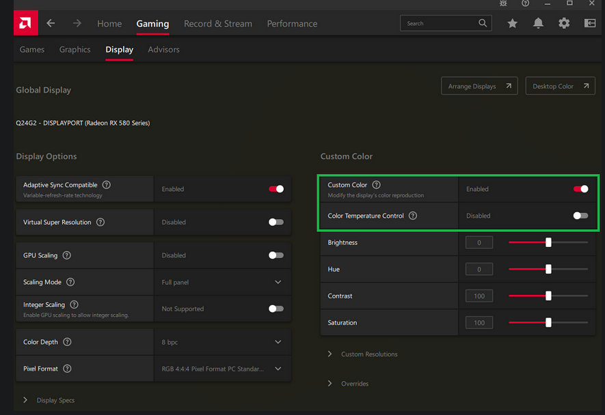Turn on GPU Scaling switch

coord(275,255)
